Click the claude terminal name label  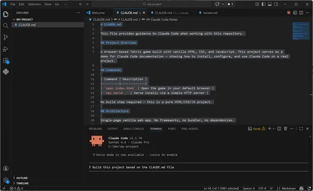pyautogui.click(x=256, y=129)
